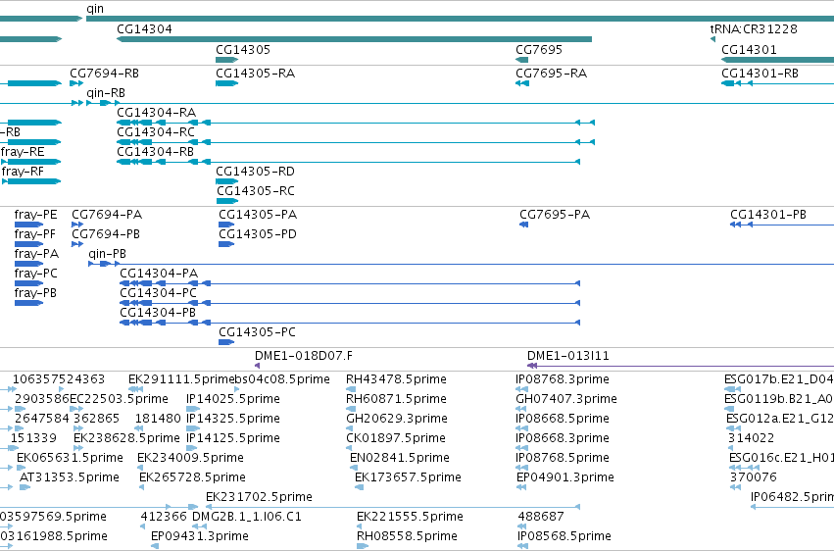
Task: Click the tRNA:CR31228 feature
Action: tap(712, 39)
